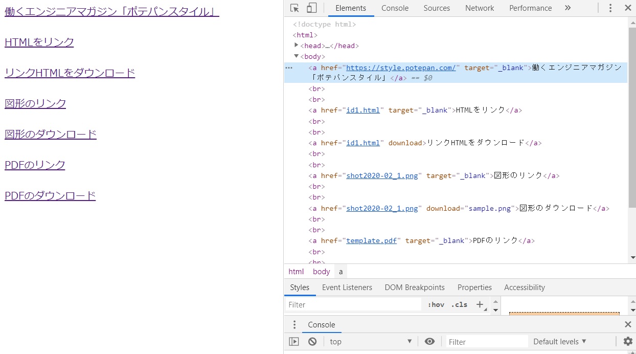Open Console settings gear icon
The height and width of the screenshot is (354, 636).
(628, 341)
